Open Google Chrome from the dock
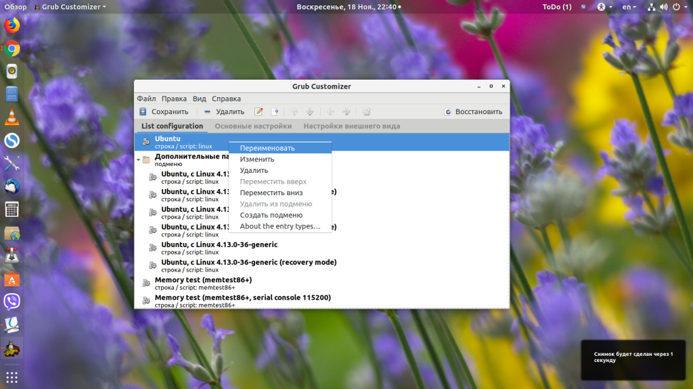The image size is (693, 389). click(12, 49)
